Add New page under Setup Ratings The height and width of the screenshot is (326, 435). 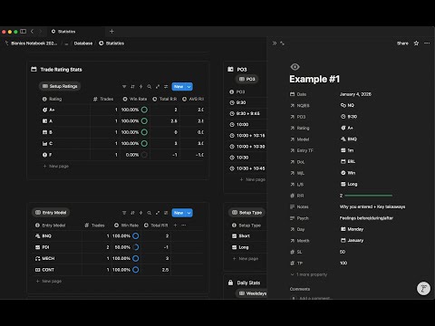56,167
